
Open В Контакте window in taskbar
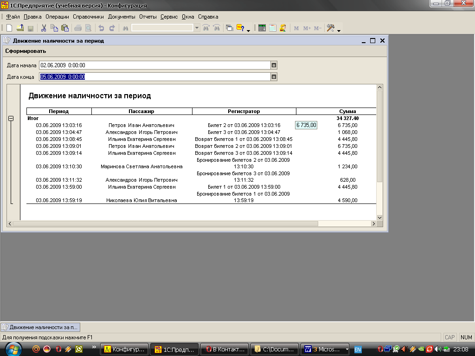point(225,349)
